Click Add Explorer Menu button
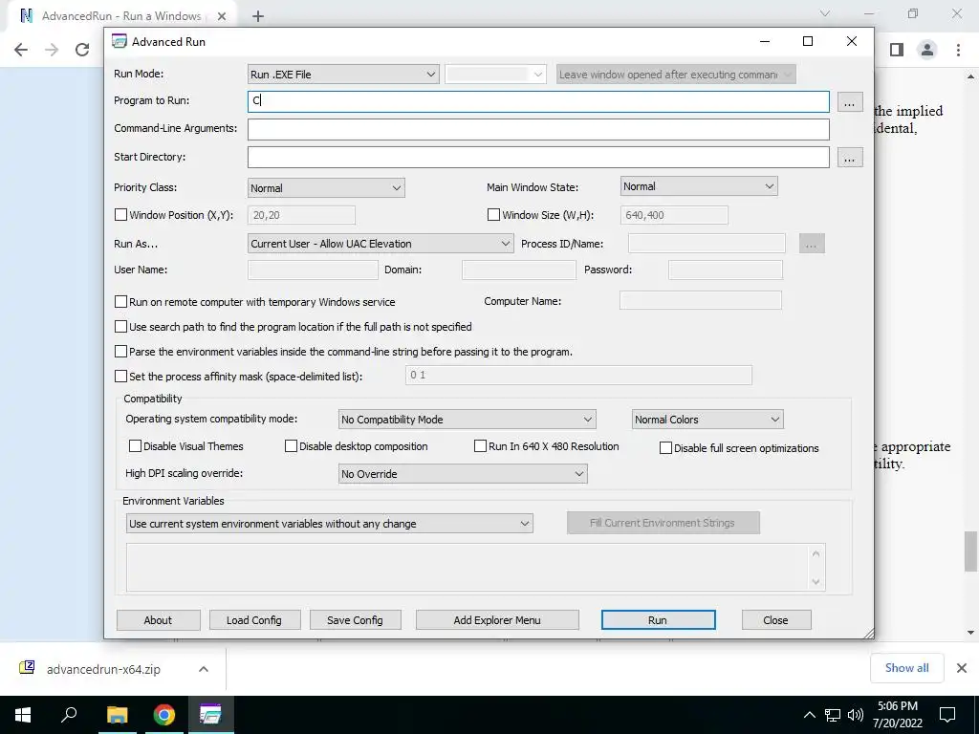Screen dimensions: 979x734 tap(497, 619)
